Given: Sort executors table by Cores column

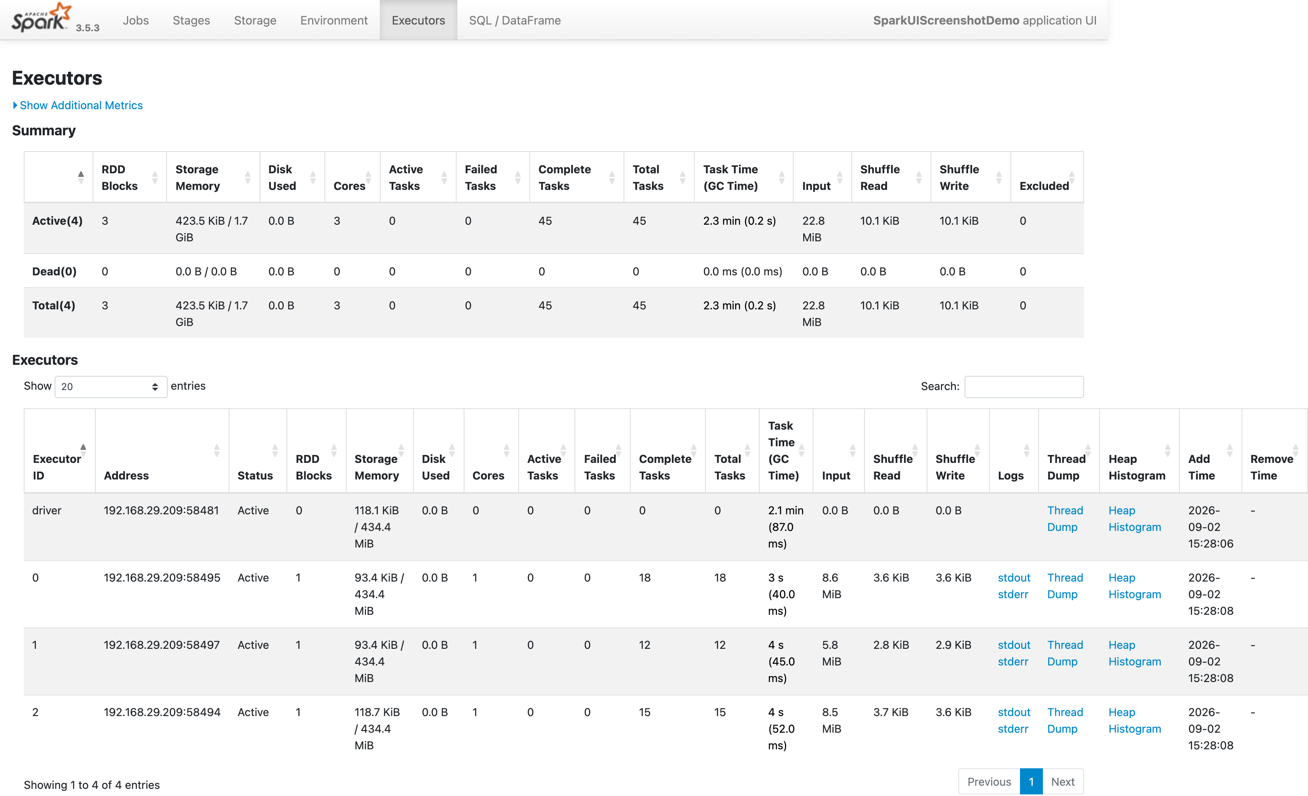Looking at the screenshot, I should pos(491,451).
